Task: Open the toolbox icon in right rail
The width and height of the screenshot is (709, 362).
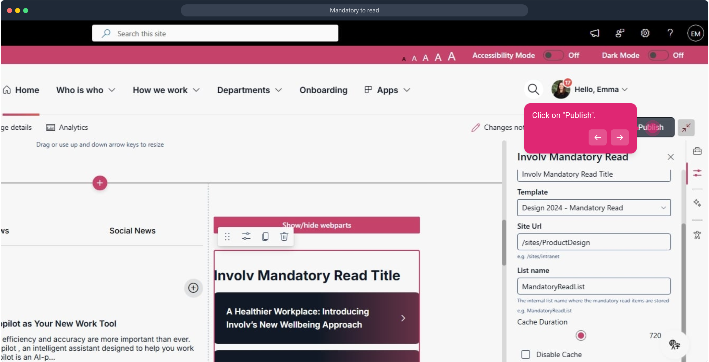Action: click(697, 151)
